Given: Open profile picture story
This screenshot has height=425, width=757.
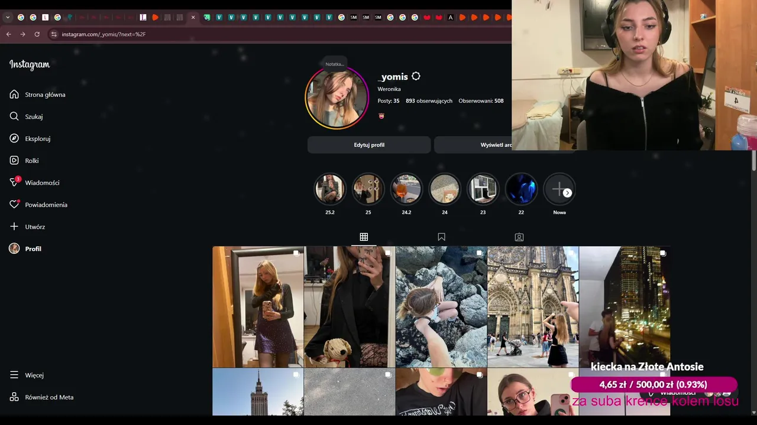Looking at the screenshot, I should tap(337, 97).
